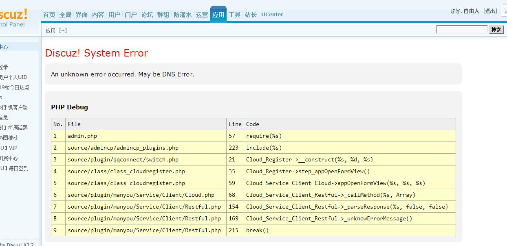Open the 运营 tab
The image size is (507, 246).
coord(202,15)
